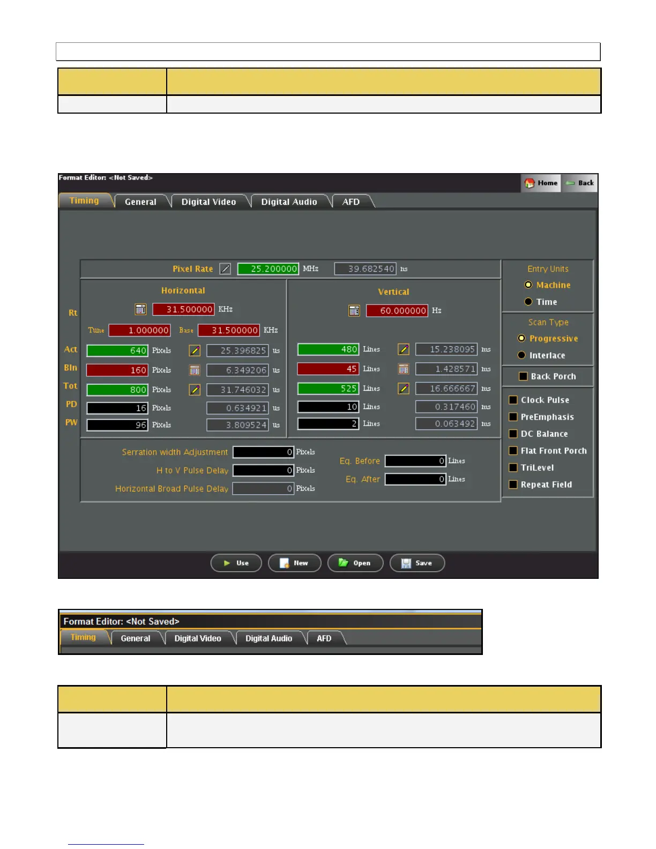Click the Use button
656x849 pixels.
click(x=236, y=563)
